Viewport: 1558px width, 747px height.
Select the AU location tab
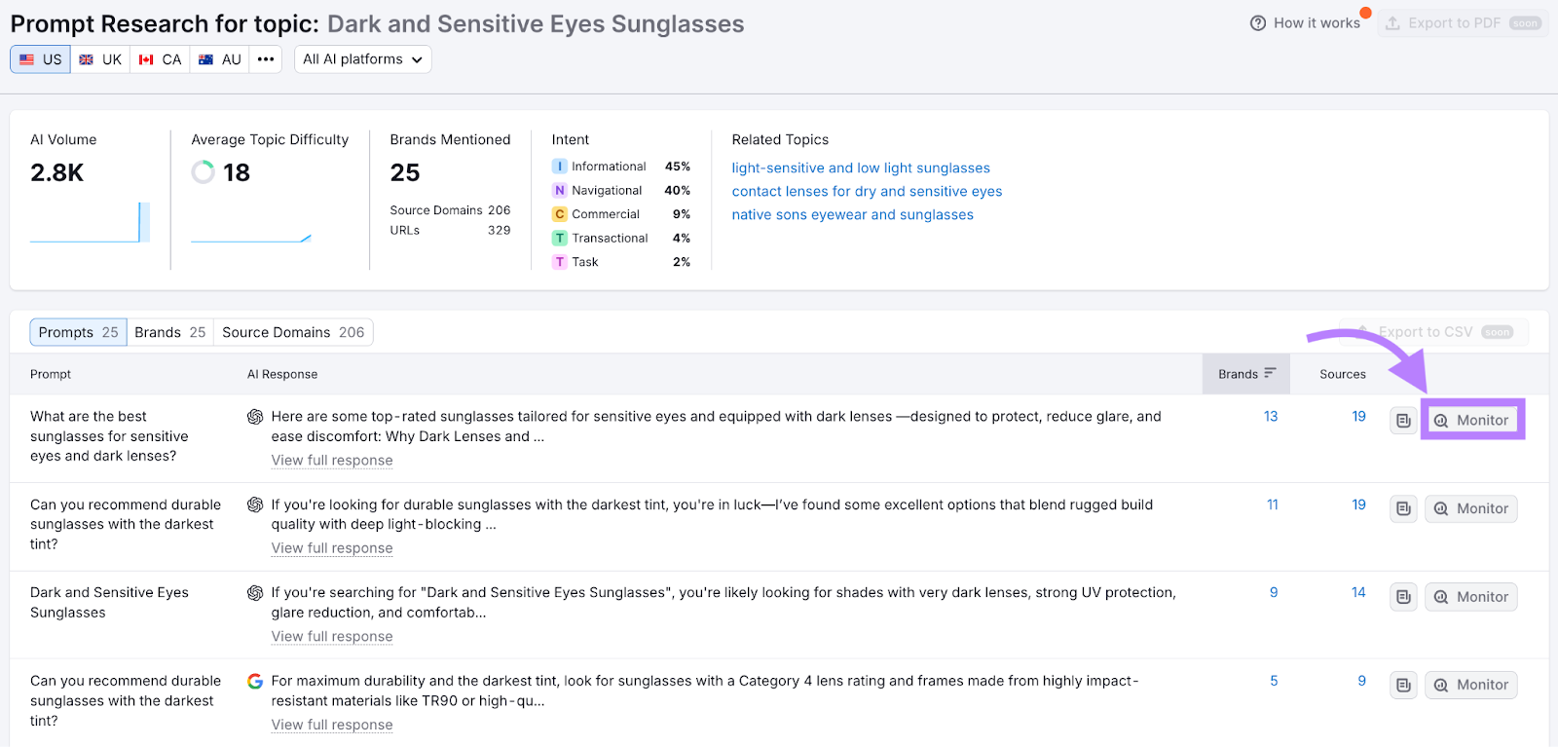tap(219, 58)
